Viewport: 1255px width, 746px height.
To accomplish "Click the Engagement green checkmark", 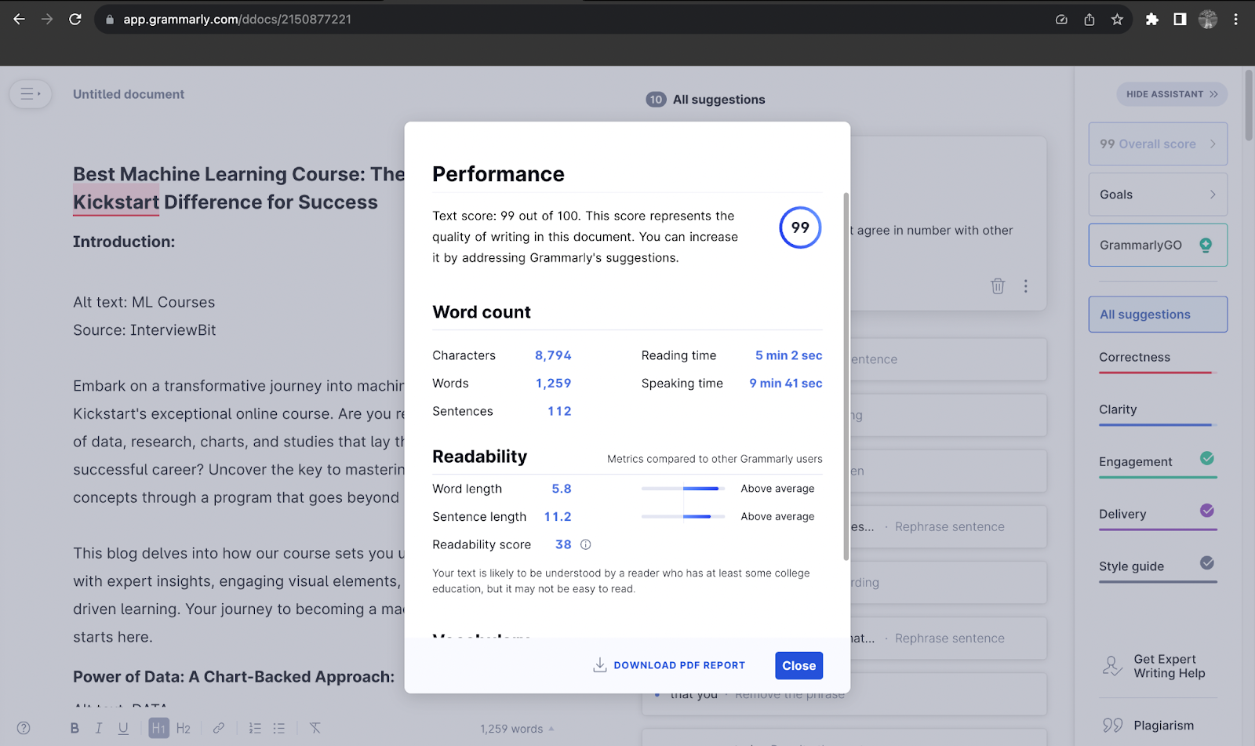I will (1207, 458).
